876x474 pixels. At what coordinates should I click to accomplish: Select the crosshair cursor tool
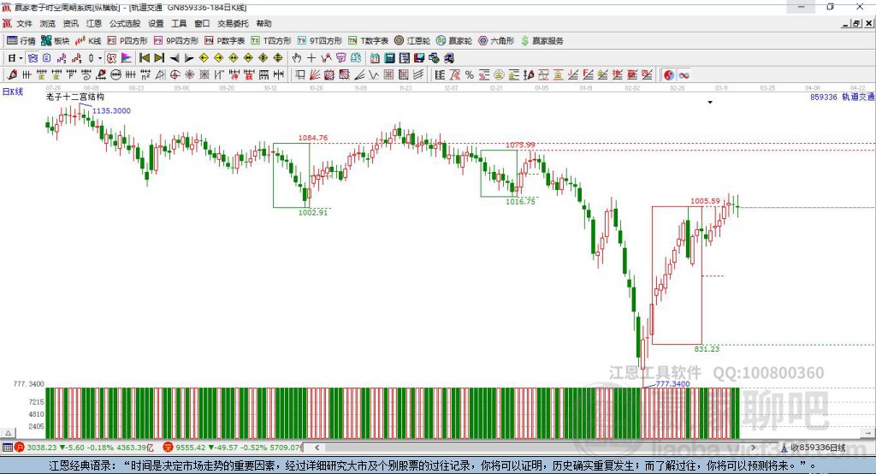tap(311, 57)
